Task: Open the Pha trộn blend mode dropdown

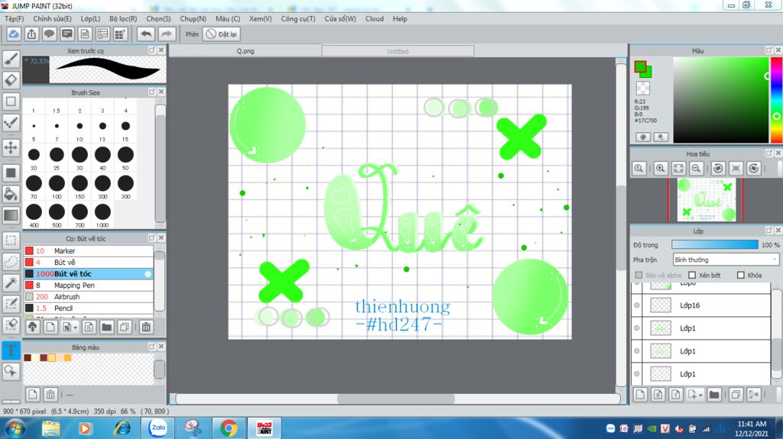Action: point(726,260)
